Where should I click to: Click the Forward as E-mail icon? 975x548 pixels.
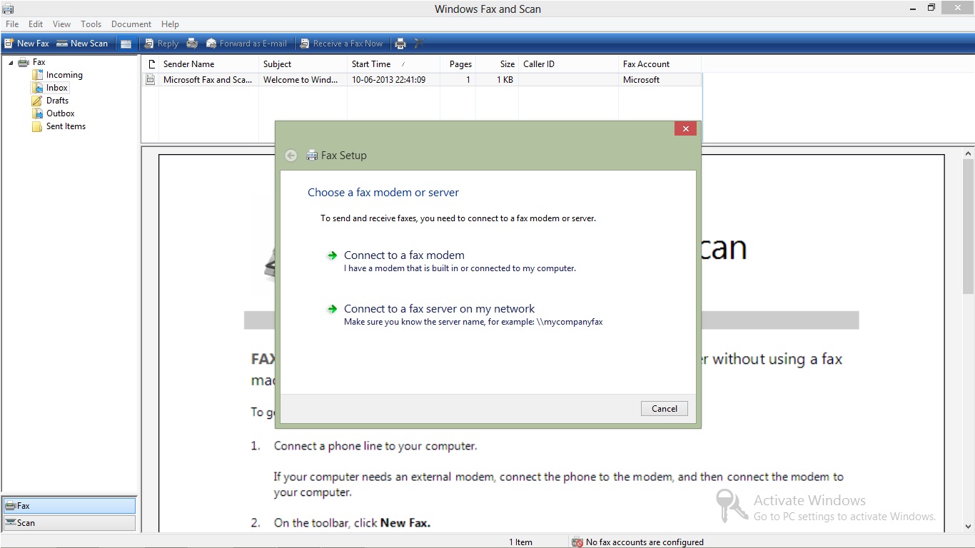pos(246,43)
